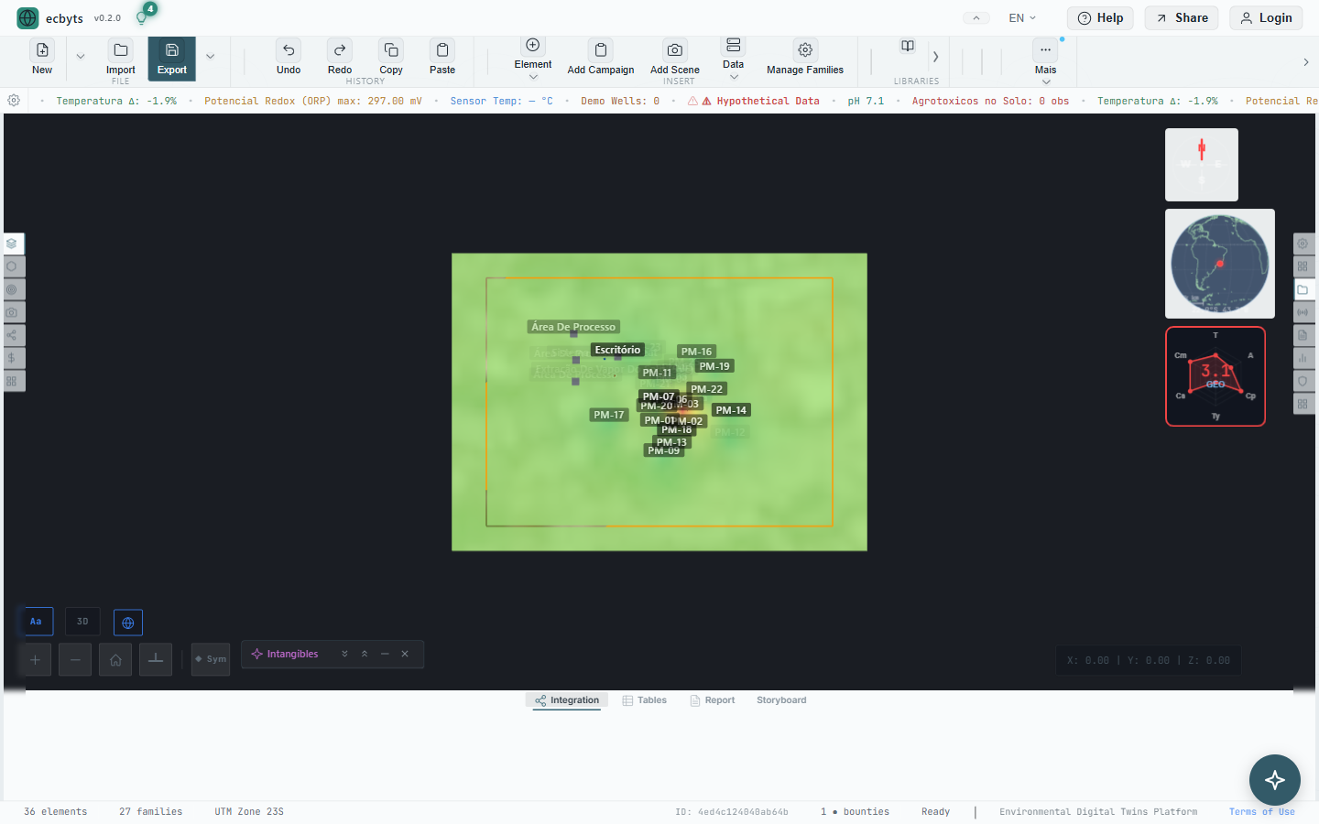
Task: Expand libraries with the right chevron
Action: (935, 57)
